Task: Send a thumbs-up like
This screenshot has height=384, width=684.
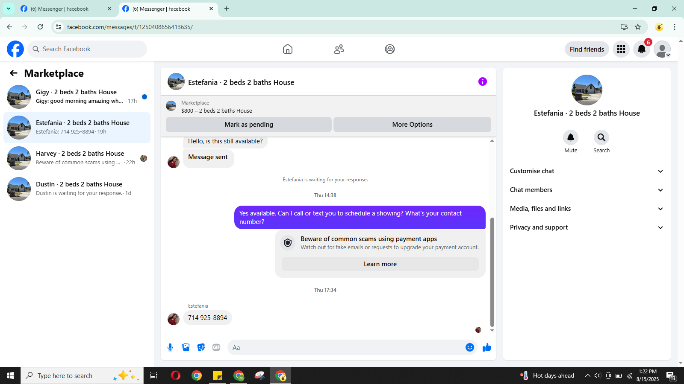Action: pyautogui.click(x=487, y=347)
